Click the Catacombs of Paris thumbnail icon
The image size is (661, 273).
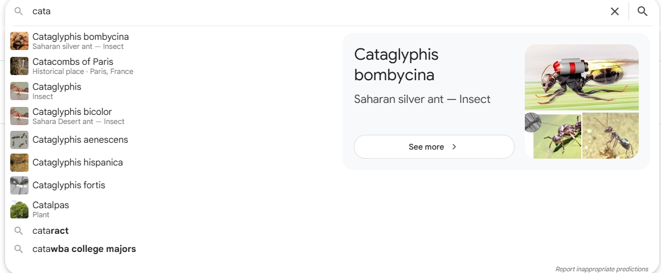(x=19, y=66)
